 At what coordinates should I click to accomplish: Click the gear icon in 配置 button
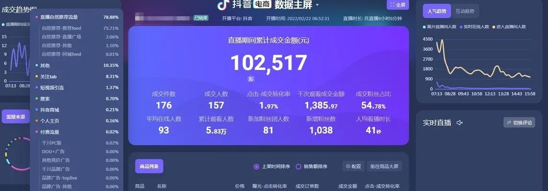[x=348, y=167]
